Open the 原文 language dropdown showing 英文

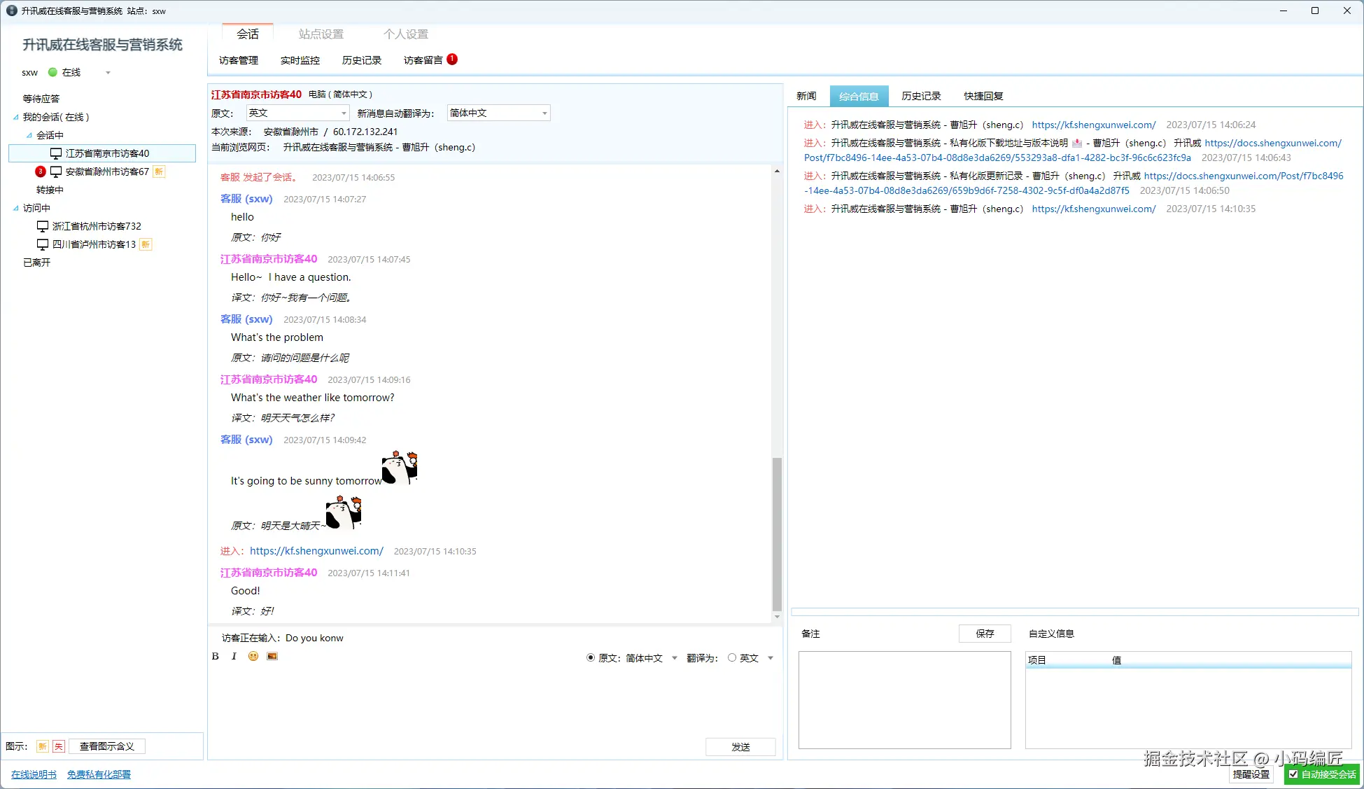point(298,113)
